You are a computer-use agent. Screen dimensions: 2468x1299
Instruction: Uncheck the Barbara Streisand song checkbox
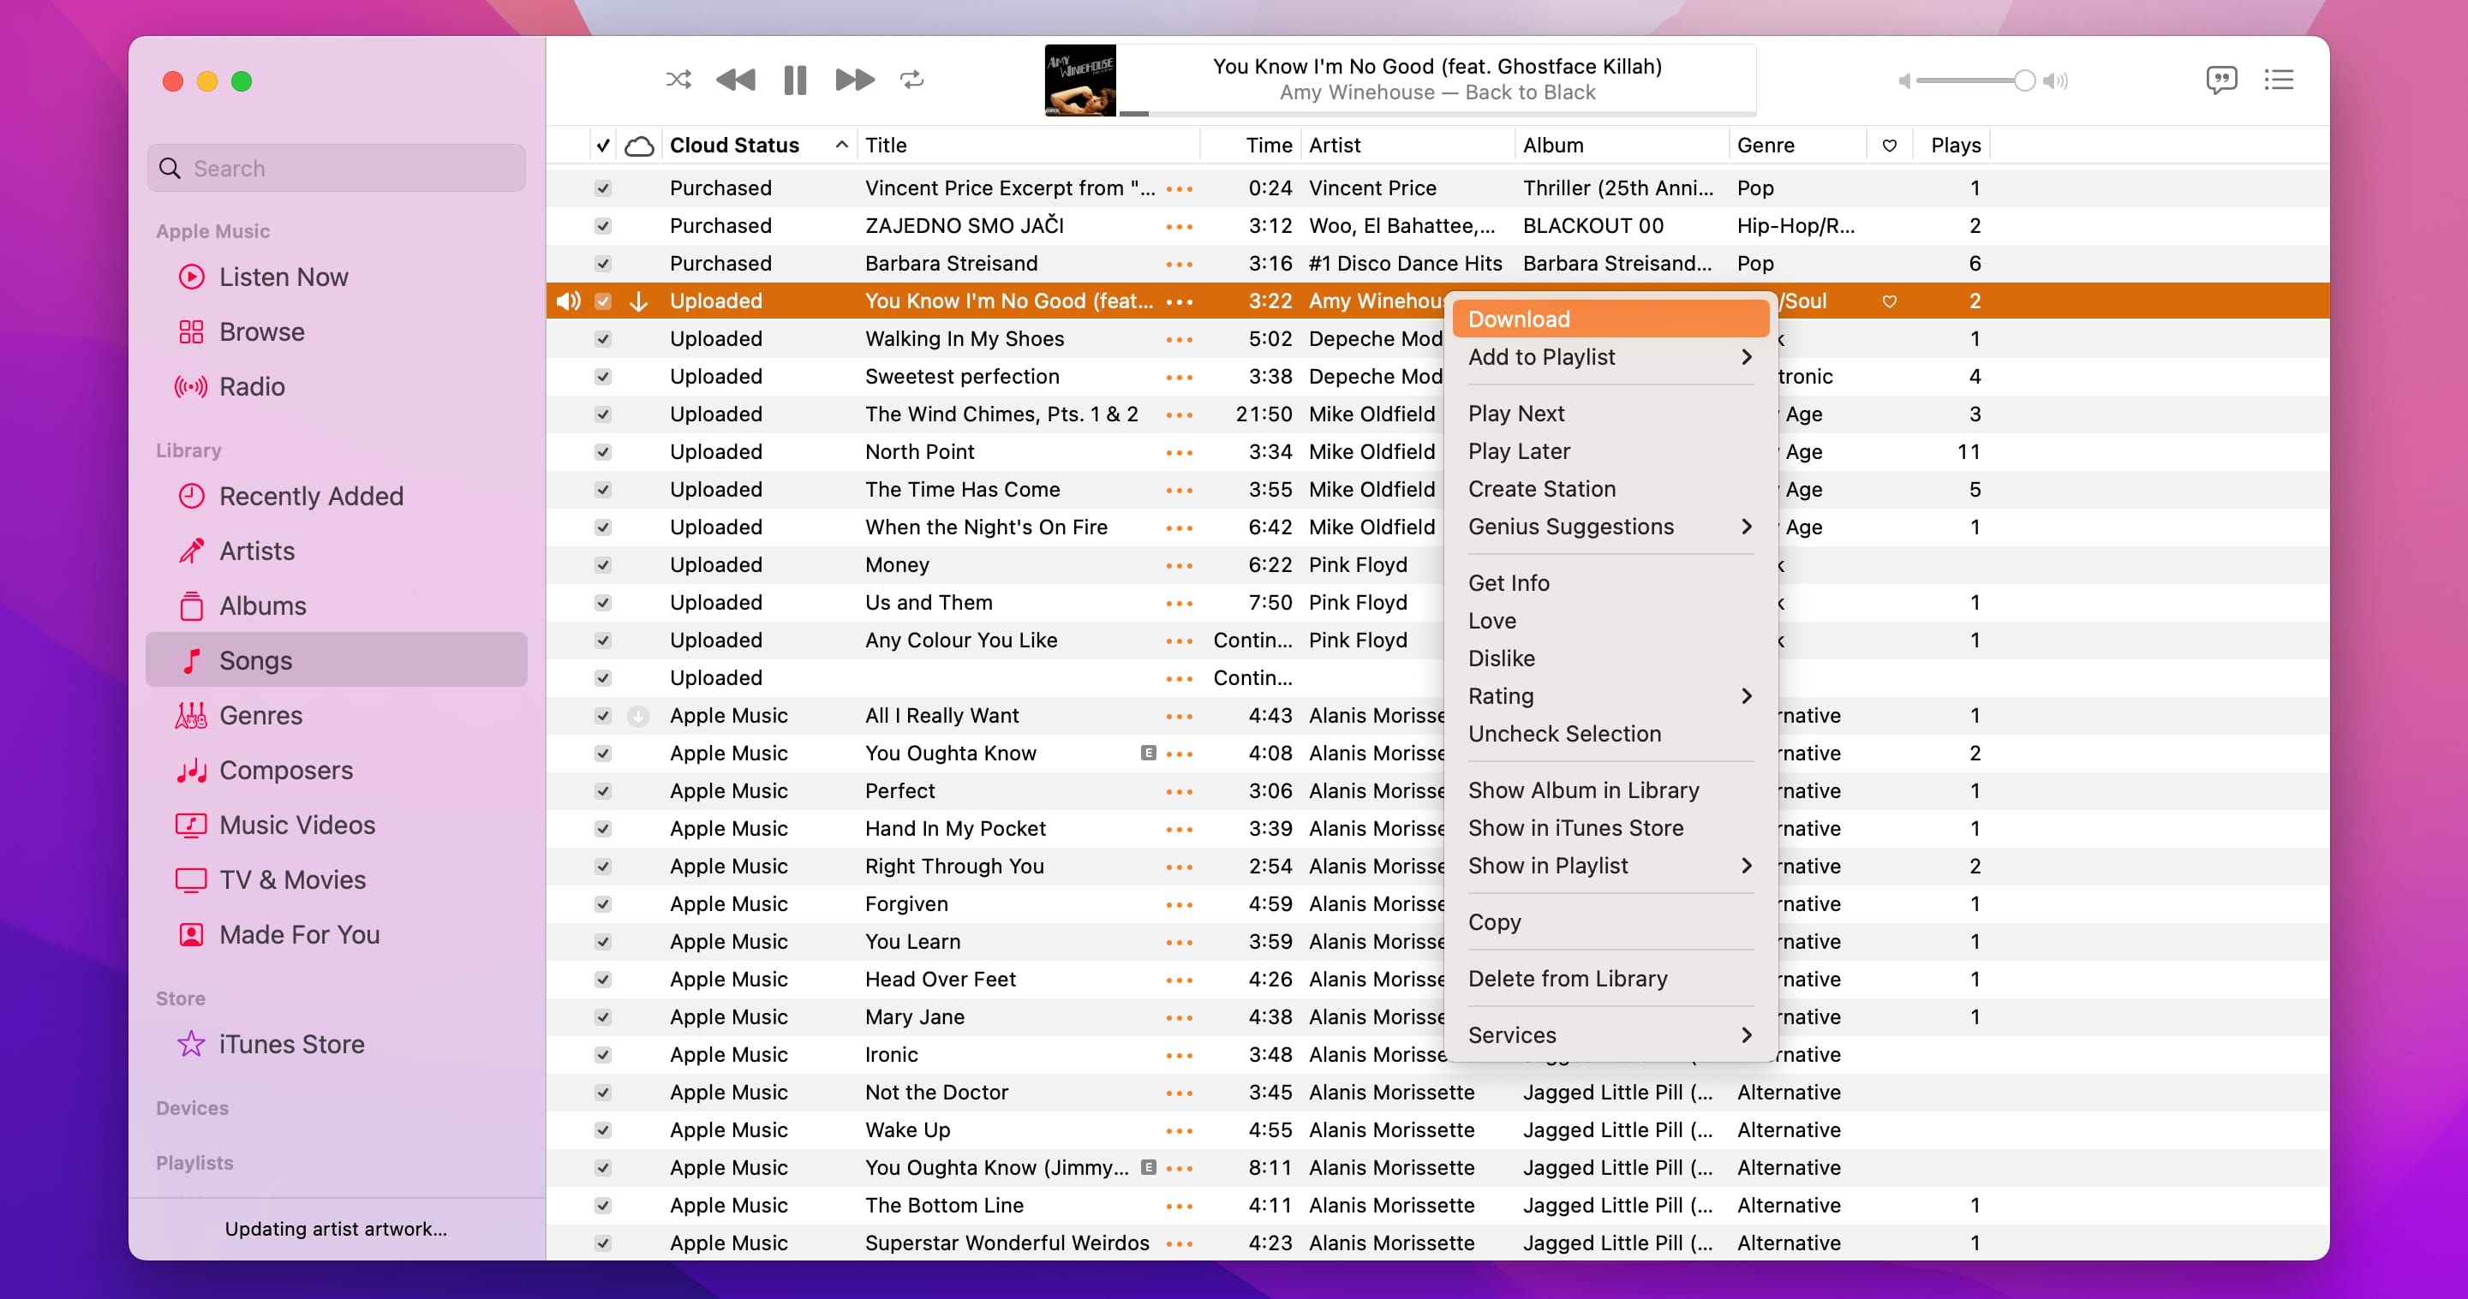pos(602,264)
